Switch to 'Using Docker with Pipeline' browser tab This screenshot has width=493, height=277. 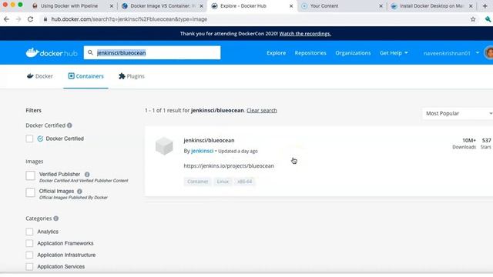click(69, 6)
